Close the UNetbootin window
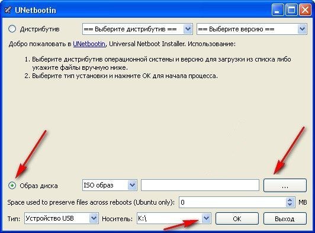 [x=305, y=9]
